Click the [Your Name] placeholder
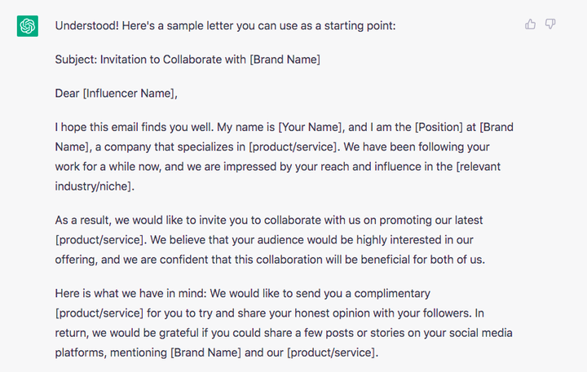This screenshot has width=587, height=372. tap(311, 128)
